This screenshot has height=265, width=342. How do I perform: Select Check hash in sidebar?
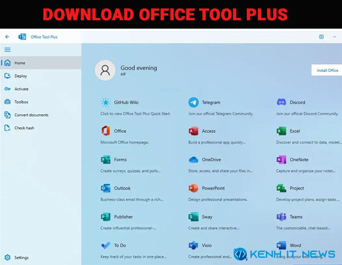tap(41, 128)
